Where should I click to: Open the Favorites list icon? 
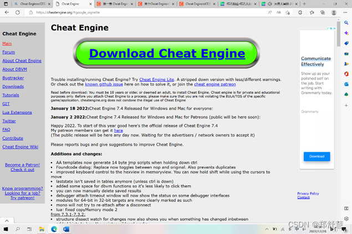point(312,13)
